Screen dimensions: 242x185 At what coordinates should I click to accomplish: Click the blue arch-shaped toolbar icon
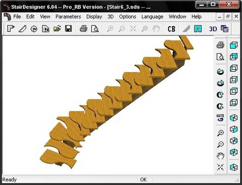(x=198, y=29)
